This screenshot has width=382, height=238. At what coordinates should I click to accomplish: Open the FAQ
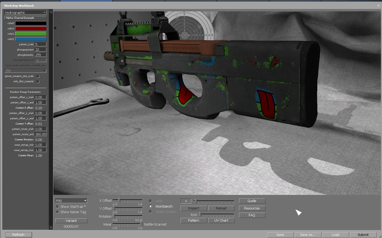252,215
